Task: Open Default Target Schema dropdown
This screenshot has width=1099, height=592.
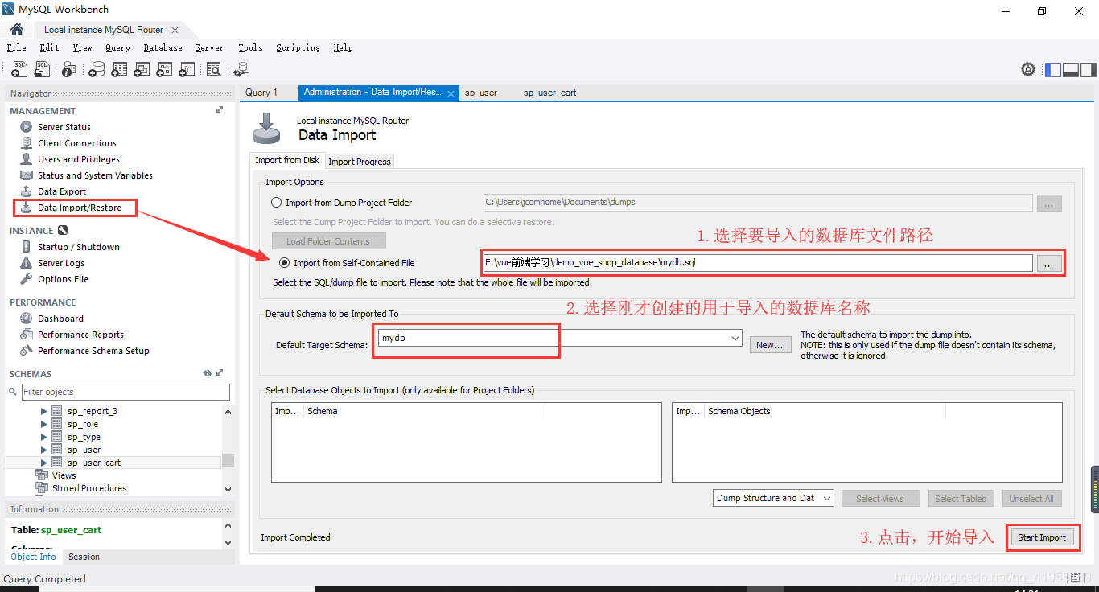Action: [x=735, y=339]
